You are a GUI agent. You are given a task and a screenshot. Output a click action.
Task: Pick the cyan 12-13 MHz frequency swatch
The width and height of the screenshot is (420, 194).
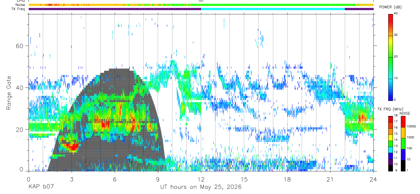[391, 150]
